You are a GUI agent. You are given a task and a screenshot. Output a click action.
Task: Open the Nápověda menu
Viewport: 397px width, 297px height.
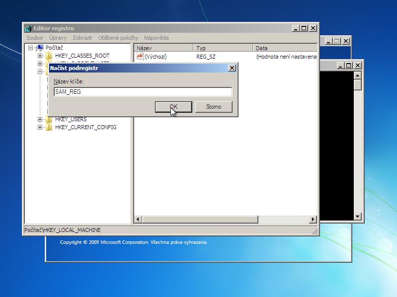(x=156, y=38)
